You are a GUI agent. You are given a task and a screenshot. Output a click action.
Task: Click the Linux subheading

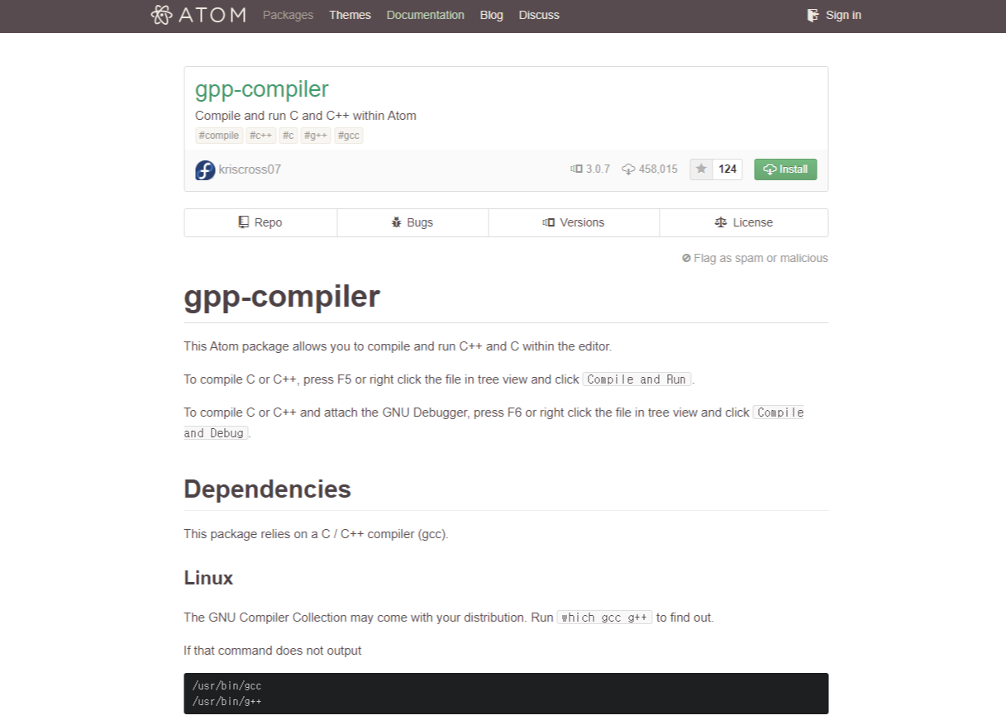[208, 578]
